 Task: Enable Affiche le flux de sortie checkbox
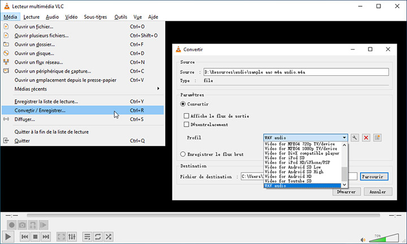point(186,116)
